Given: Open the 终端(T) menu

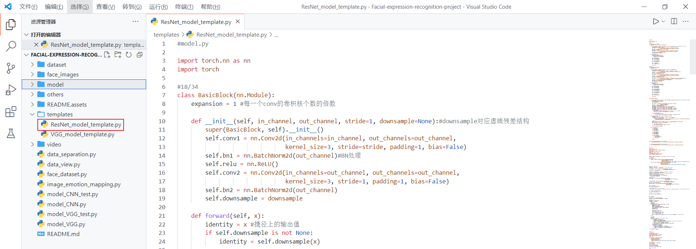Looking at the screenshot, I should tap(184, 7).
